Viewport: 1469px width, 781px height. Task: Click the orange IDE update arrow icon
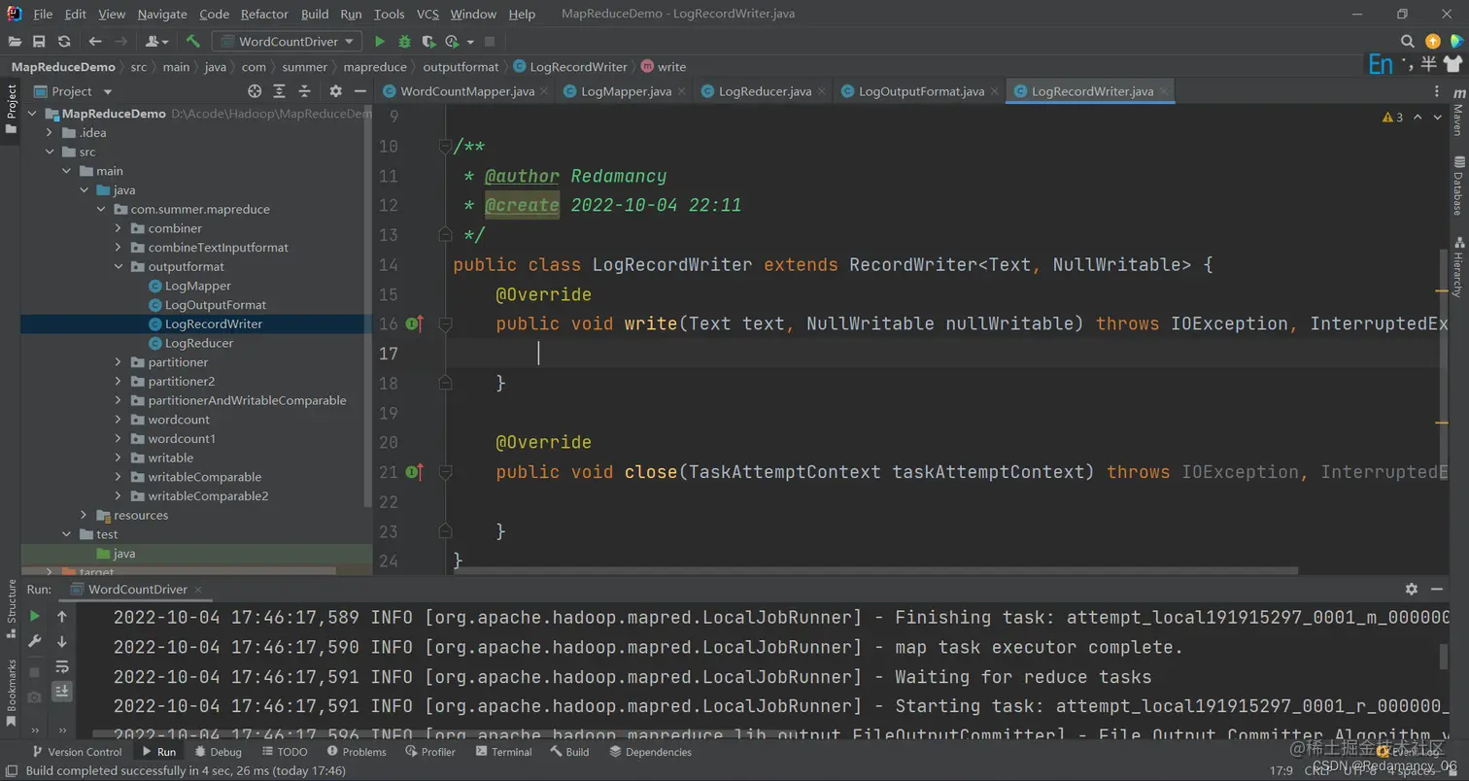[1433, 42]
